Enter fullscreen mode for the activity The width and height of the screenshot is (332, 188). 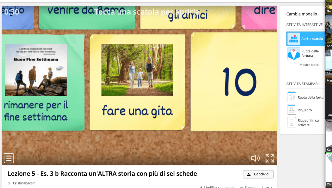click(270, 158)
